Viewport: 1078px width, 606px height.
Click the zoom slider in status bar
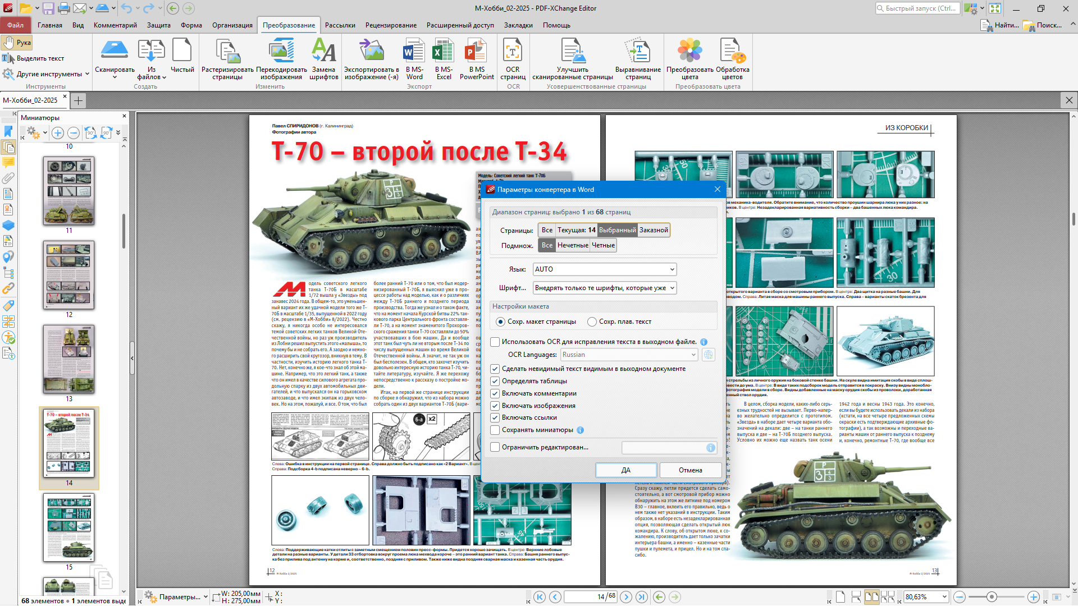992,597
